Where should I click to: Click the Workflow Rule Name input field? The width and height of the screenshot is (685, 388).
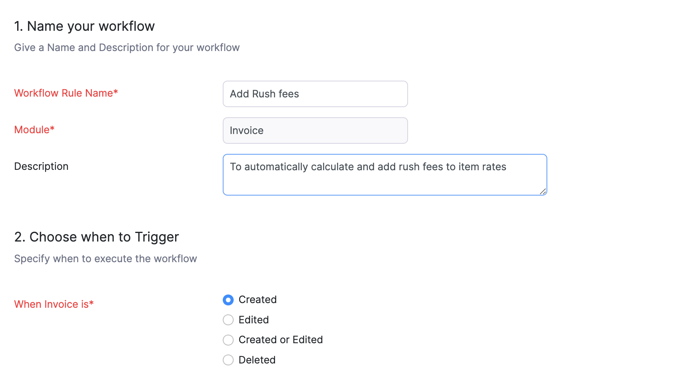click(315, 94)
